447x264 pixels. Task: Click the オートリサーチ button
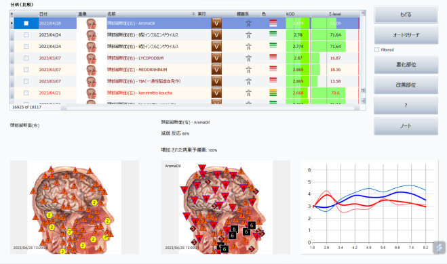coord(406,35)
